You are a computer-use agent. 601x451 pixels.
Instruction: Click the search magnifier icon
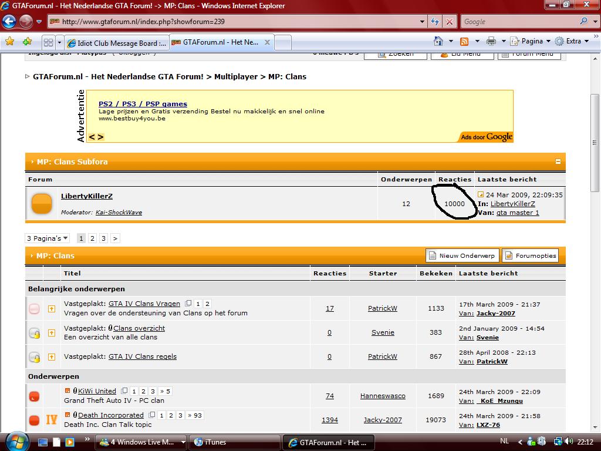click(x=583, y=21)
